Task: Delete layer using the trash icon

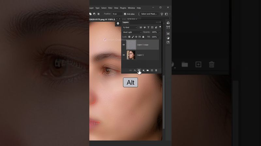Action: pos(156,70)
